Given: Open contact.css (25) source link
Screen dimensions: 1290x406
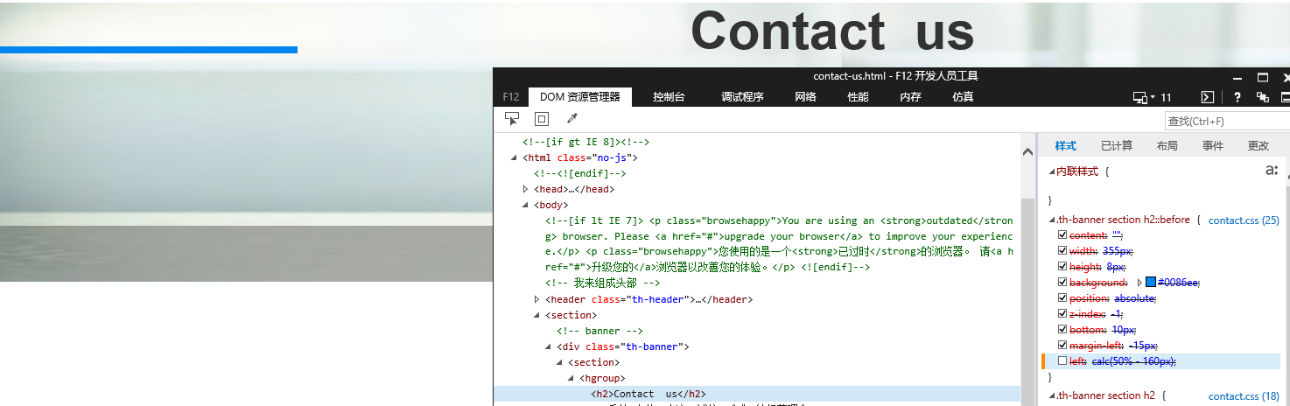Looking at the screenshot, I should 1244,220.
